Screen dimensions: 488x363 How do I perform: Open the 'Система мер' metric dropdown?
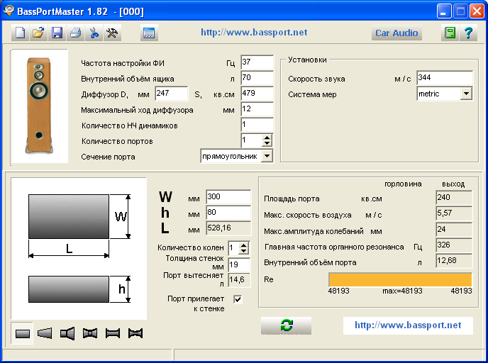(466, 94)
